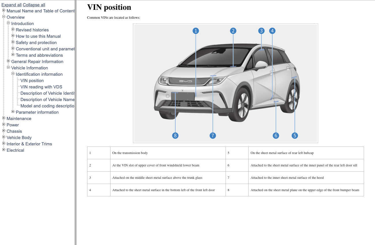Expand the Manual Name and Table of Contents node
Viewport: 375px width, 245px height.
4,11
